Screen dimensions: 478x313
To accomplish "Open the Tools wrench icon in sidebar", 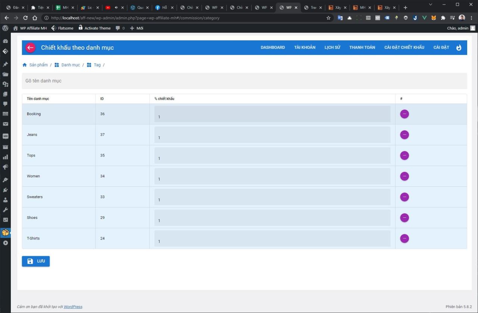I will 6,210.
